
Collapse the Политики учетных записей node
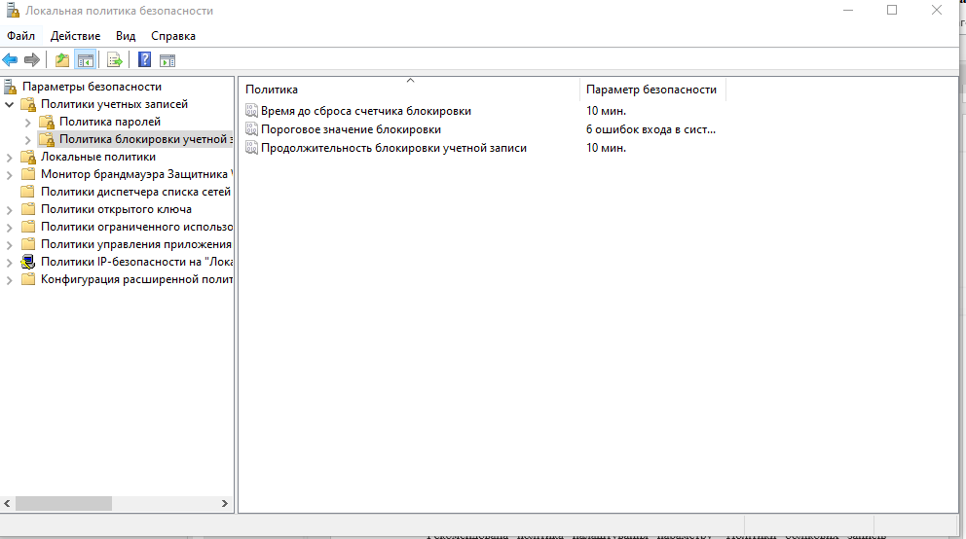pyautogui.click(x=10, y=104)
